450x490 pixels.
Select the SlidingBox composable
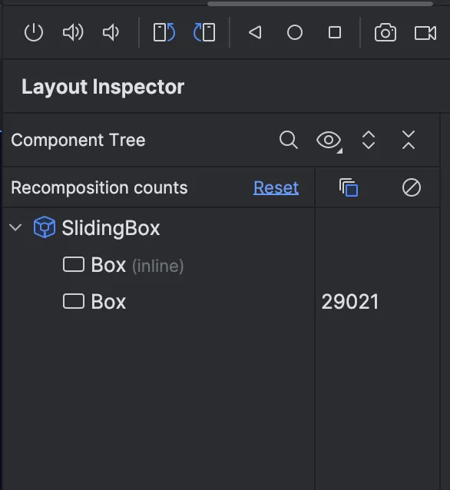point(111,228)
